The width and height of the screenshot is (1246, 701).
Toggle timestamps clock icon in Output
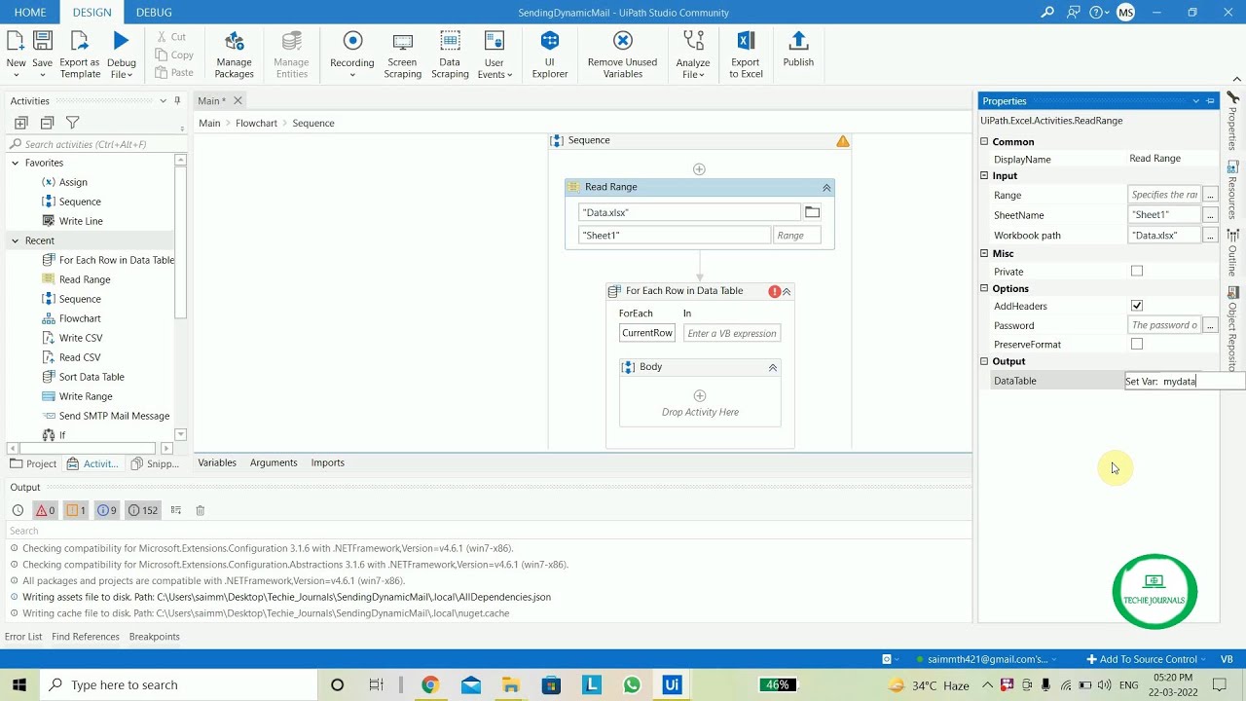(x=18, y=510)
